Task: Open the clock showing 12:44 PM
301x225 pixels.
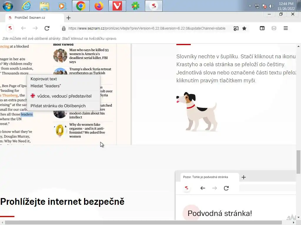Action: pos(286,6)
